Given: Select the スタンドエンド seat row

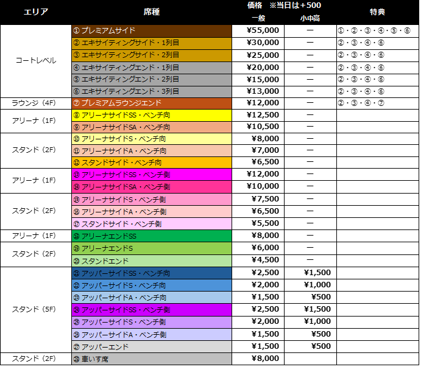Looking at the screenshot, I should (152, 261).
